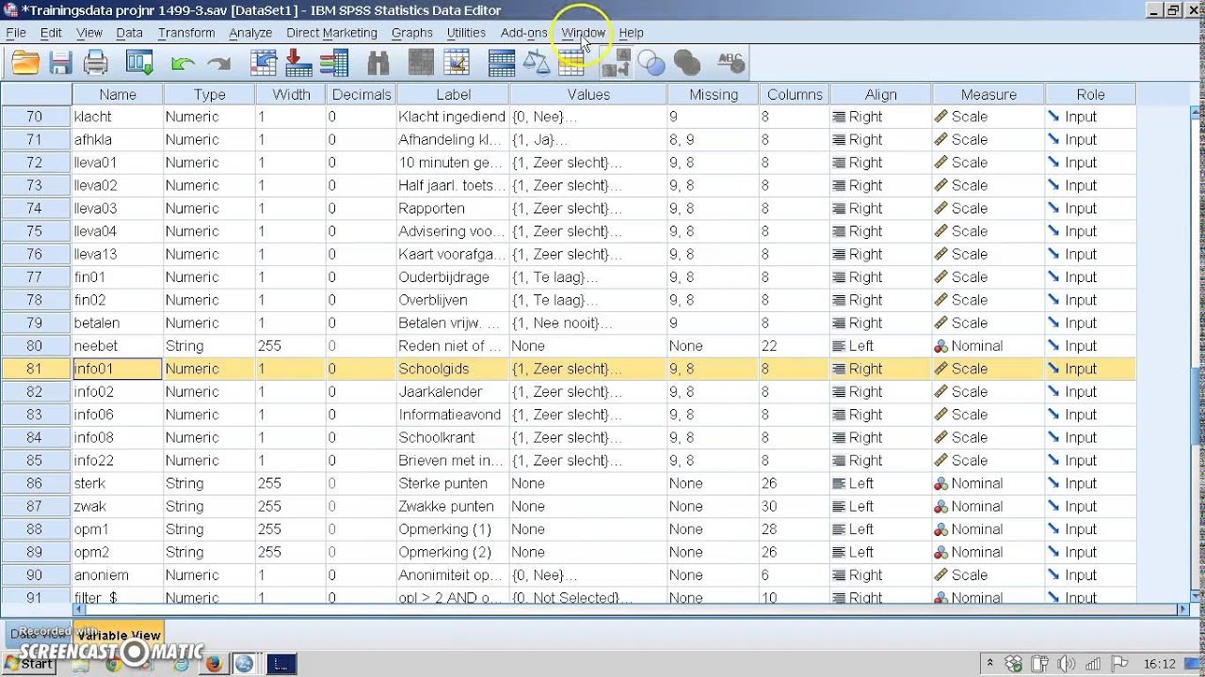Redo the last undone action
The height and width of the screenshot is (677, 1205).
click(x=219, y=63)
